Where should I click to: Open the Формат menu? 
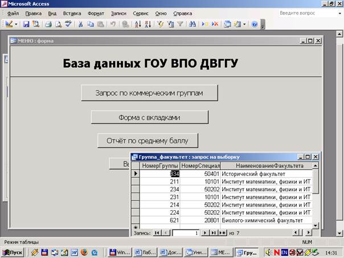[96, 13]
